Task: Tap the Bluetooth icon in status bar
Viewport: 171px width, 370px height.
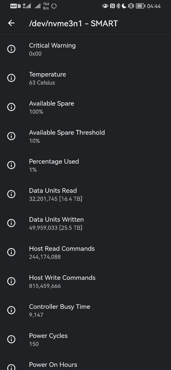Action: [x=118, y=6]
